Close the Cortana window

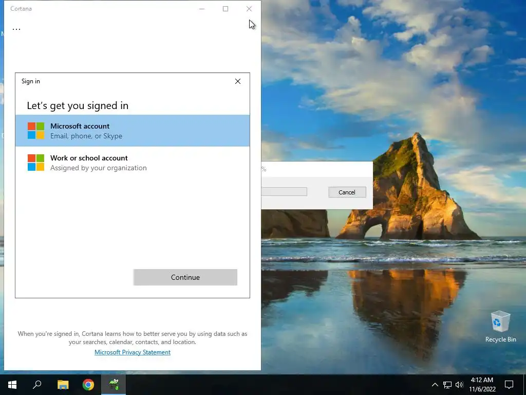pyautogui.click(x=249, y=9)
